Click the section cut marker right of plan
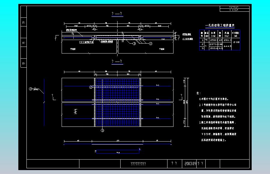The image size is (270, 174). 181,96
